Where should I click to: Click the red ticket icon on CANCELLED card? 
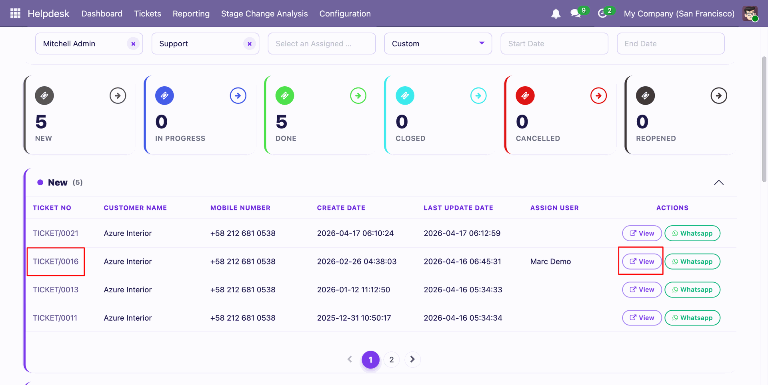tap(525, 96)
